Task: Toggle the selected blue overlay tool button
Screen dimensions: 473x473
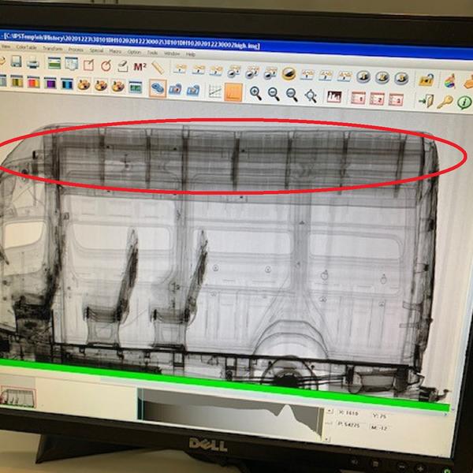Action: coord(158,88)
